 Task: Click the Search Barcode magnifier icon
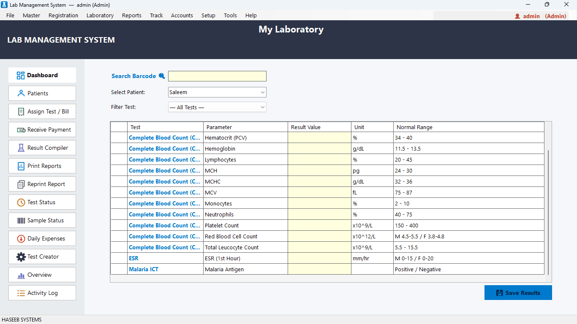(x=162, y=76)
